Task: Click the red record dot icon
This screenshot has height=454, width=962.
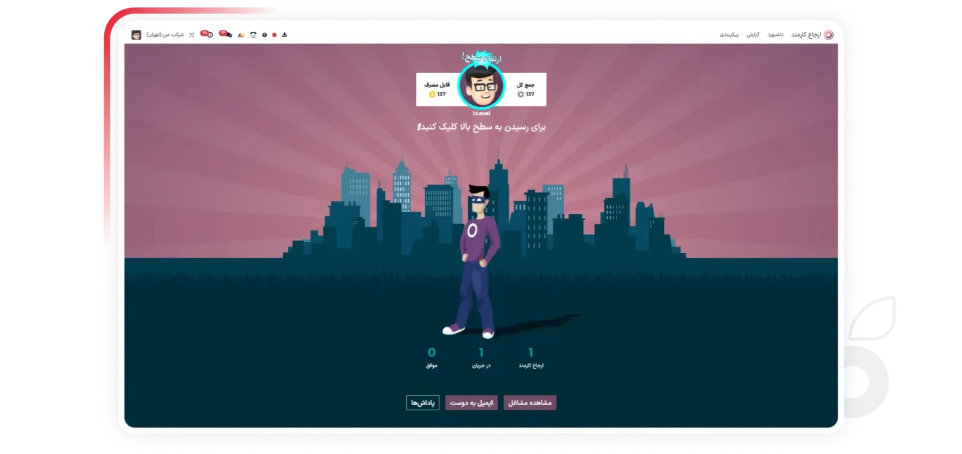Action: point(274,35)
